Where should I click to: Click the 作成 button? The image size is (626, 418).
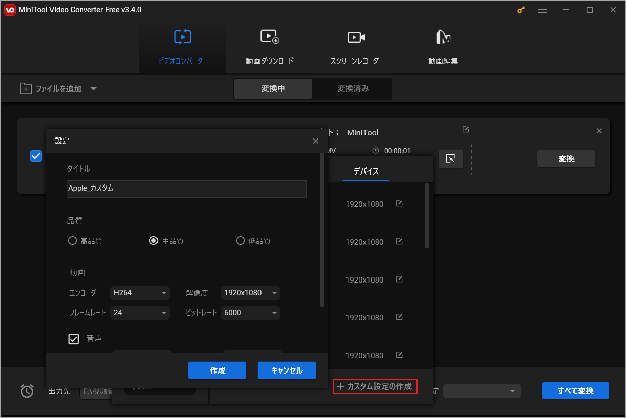tap(217, 370)
